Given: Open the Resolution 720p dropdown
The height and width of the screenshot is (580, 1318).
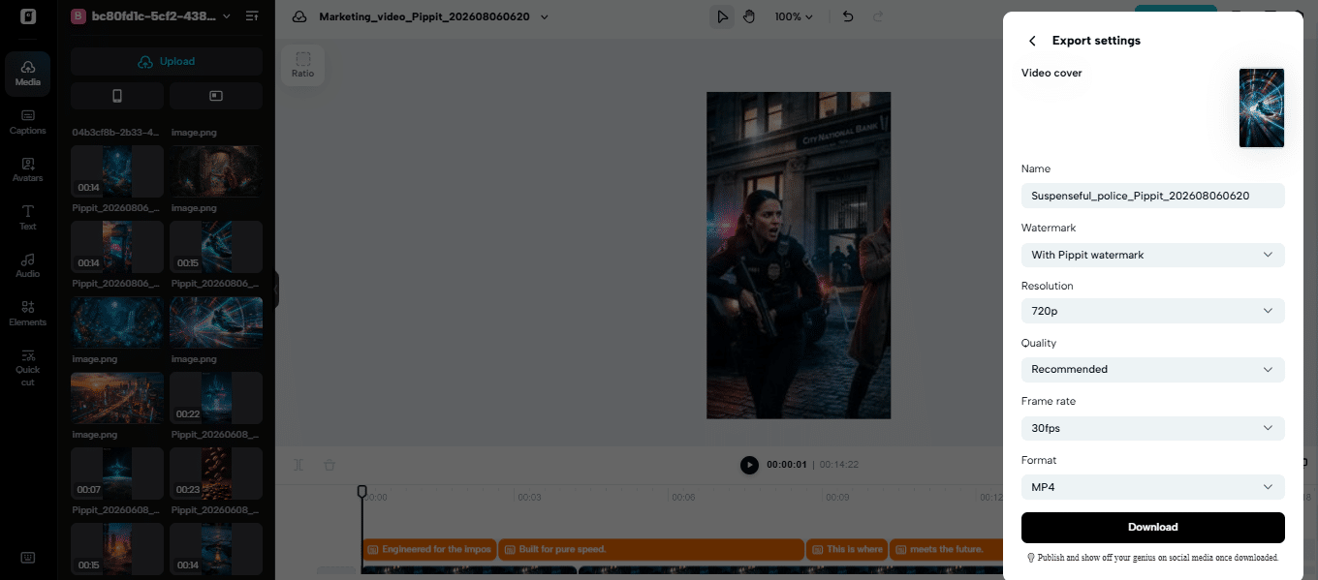Looking at the screenshot, I should click(x=1152, y=311).
